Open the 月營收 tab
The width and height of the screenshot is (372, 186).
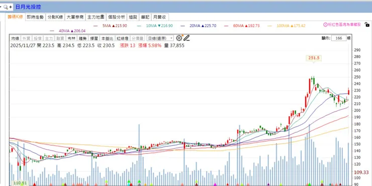160,17
